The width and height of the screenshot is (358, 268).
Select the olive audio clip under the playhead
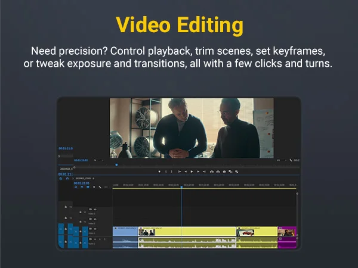187,242
